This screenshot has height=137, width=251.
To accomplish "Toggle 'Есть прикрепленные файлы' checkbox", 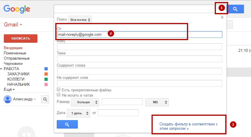I will [x=59, y=89].
